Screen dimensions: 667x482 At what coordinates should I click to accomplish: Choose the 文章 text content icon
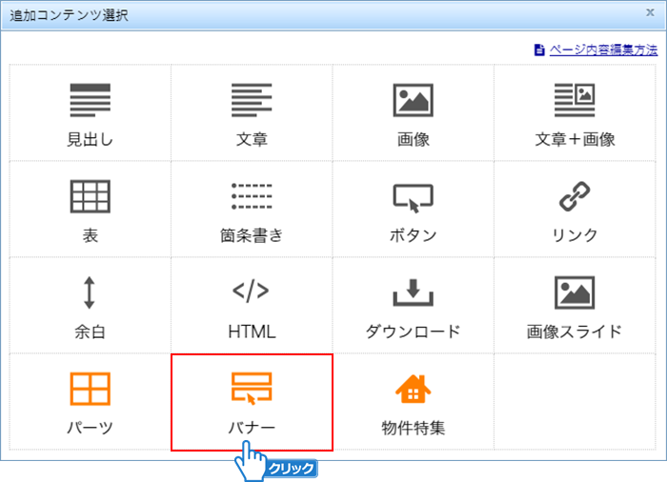click(252, 100)
